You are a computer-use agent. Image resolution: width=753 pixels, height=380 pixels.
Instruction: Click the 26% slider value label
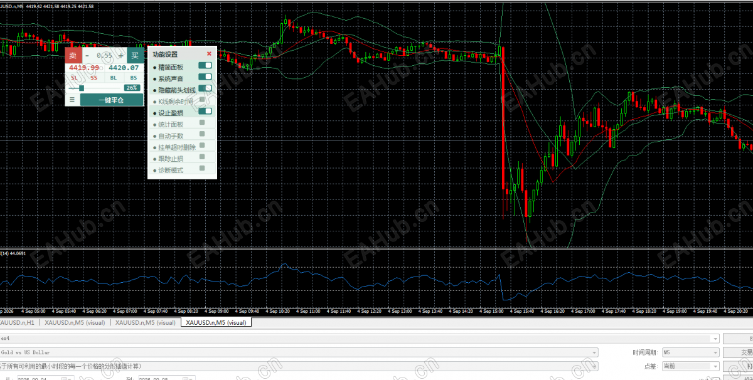pos(132,88)
